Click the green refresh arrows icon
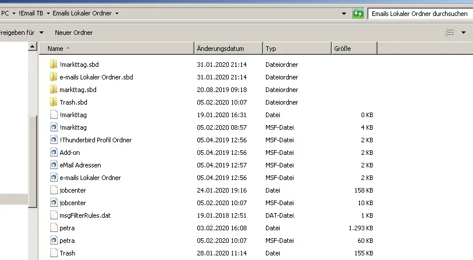Viewport: 473px width, 260px height. [358, 14]
